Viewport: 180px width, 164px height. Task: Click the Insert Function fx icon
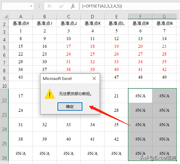point(73,6)
